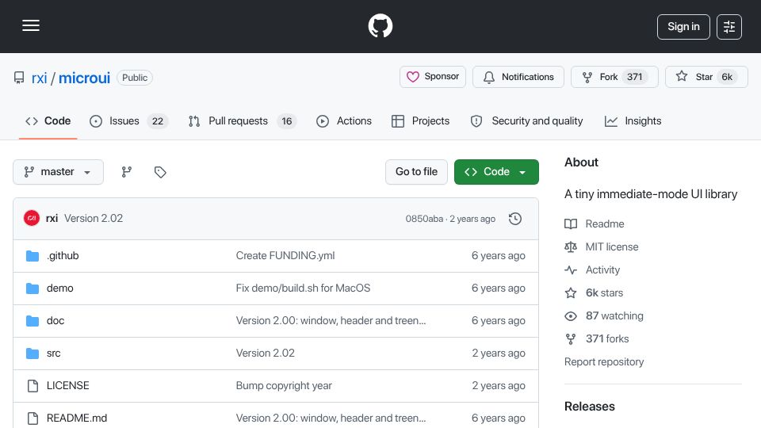Open commit hash 0850aba
The image size is (761, 428).
[424, 219]
